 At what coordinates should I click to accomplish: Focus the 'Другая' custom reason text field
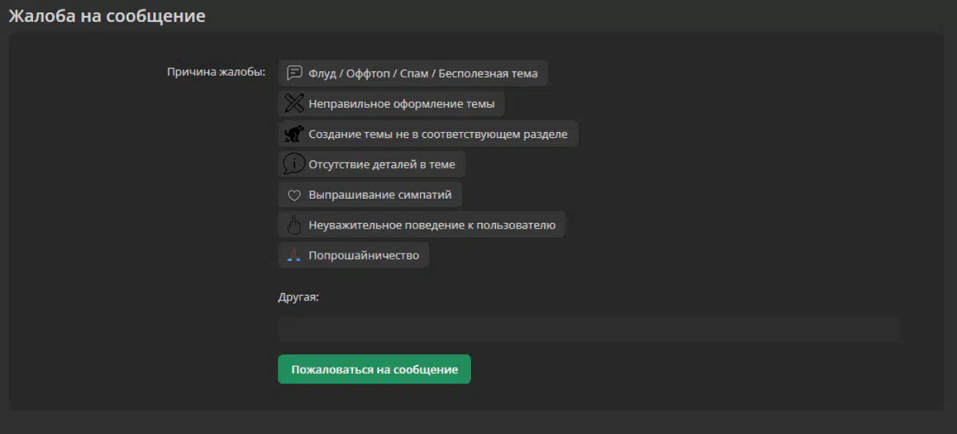[x=588, y=329]
